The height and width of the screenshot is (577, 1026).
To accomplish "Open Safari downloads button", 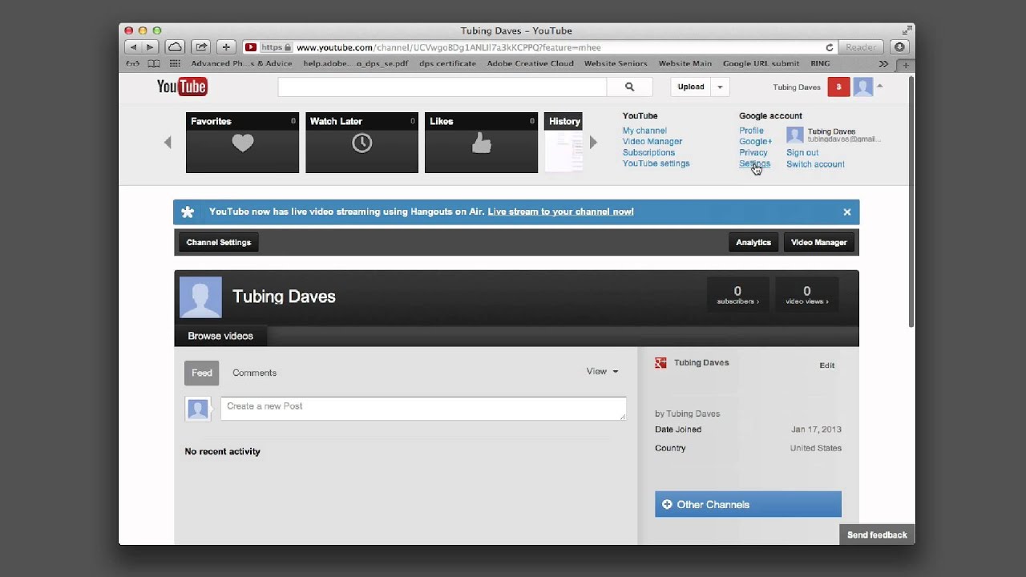I will click(x=899, y=47).
